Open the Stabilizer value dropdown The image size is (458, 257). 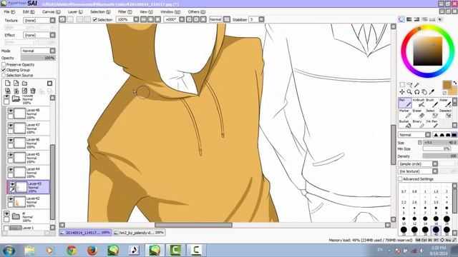coord(261,19)
